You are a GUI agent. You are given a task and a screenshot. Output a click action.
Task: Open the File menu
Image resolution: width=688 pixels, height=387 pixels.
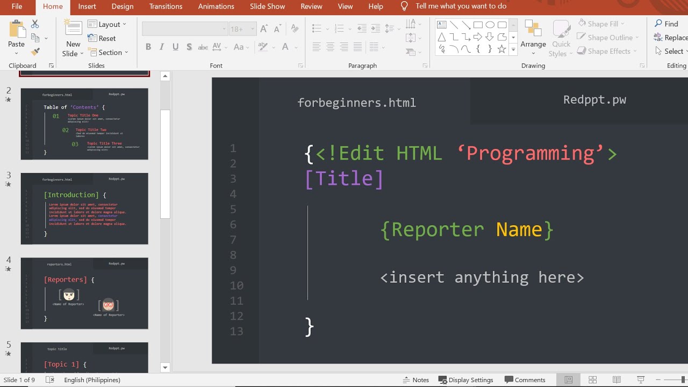17,6
